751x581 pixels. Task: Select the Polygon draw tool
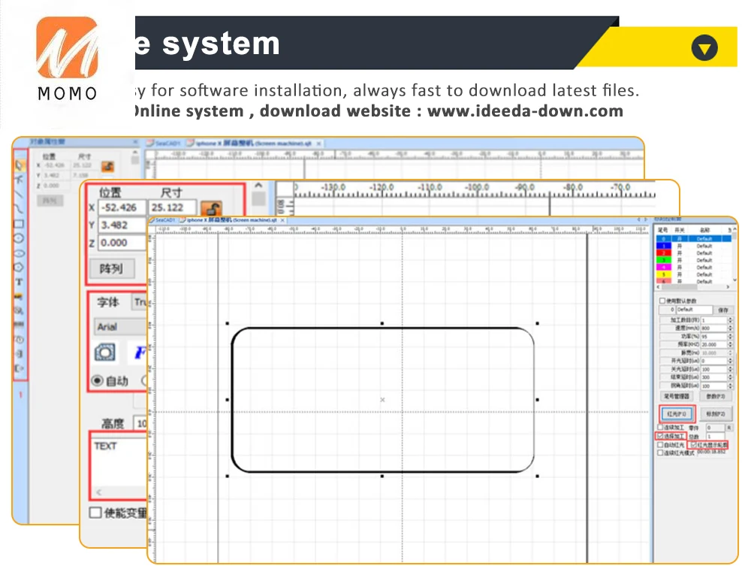click(x=20, y=268)
